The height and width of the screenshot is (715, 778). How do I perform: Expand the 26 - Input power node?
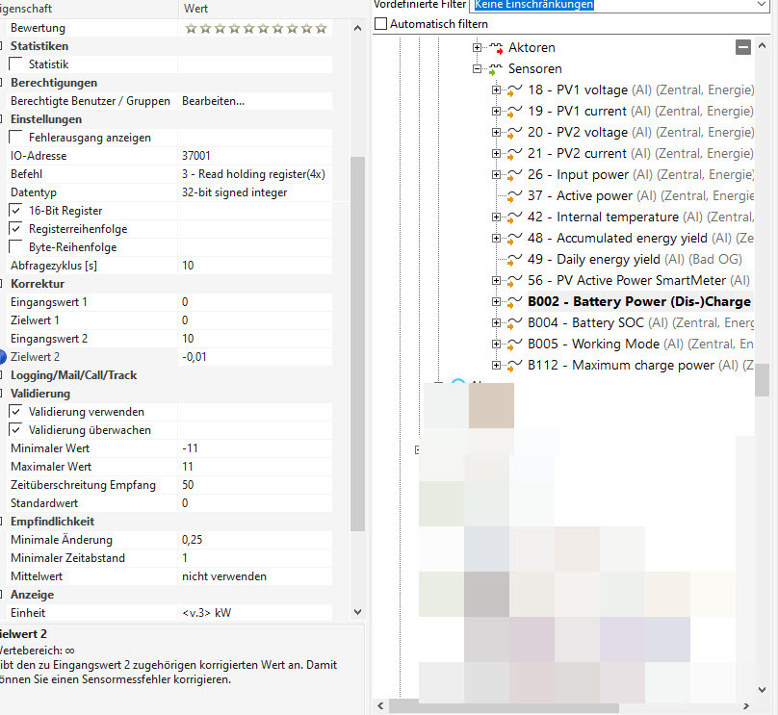tap(496, 174)
